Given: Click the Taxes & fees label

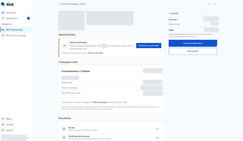Looking at the screenshot, I should click(174, 24).
